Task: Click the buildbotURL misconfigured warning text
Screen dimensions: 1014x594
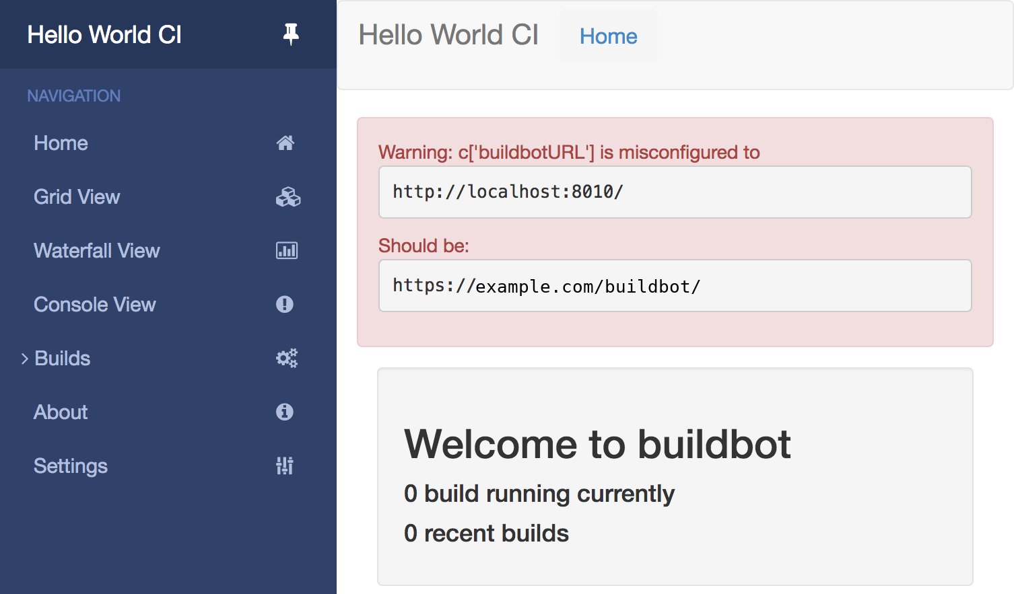Action: [569, 153]
